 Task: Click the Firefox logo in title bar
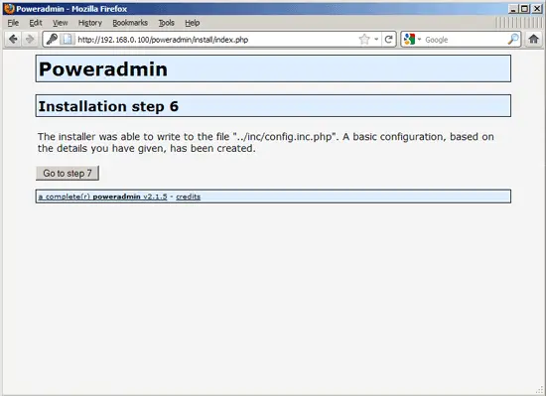(x=9, y=8)
